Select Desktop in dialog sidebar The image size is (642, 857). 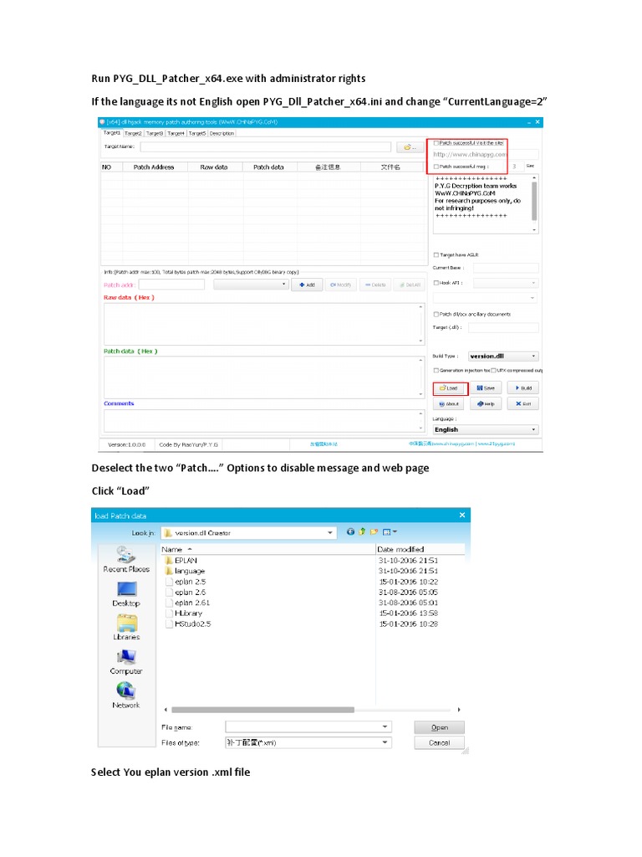tap(126, 594)
